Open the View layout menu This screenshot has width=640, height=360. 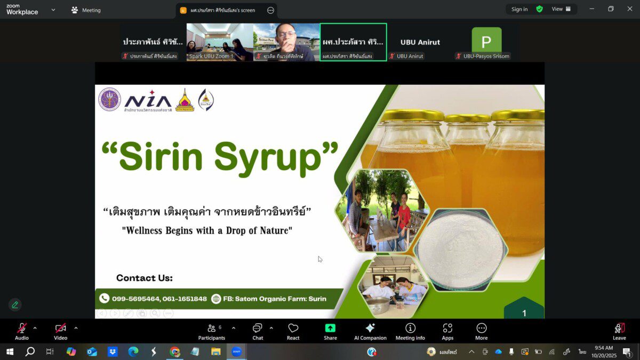(561, 9)
